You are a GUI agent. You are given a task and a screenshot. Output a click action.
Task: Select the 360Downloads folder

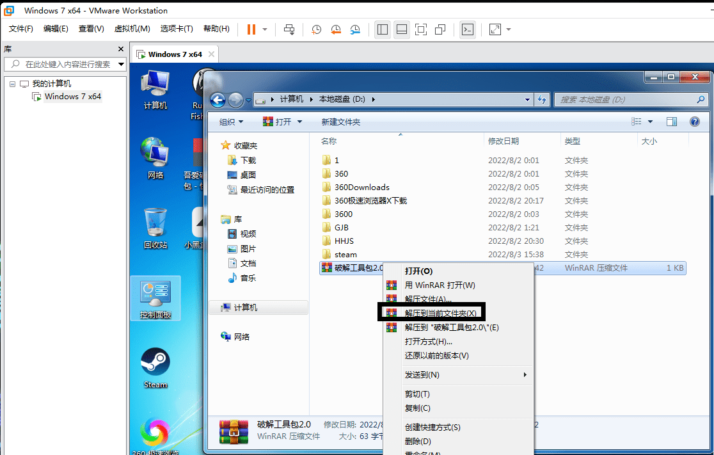coord(362,188)
